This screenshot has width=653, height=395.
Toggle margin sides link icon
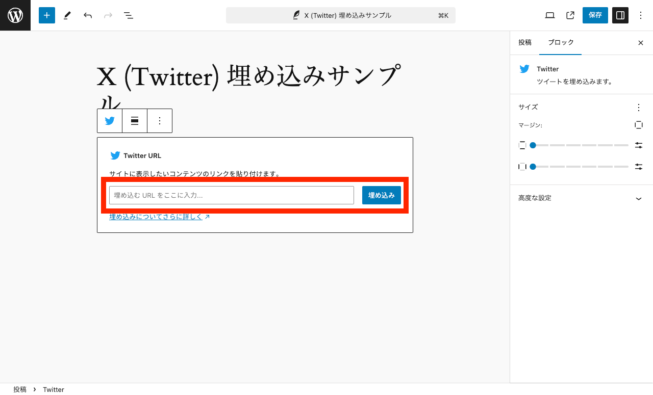(x=639, y=125)
